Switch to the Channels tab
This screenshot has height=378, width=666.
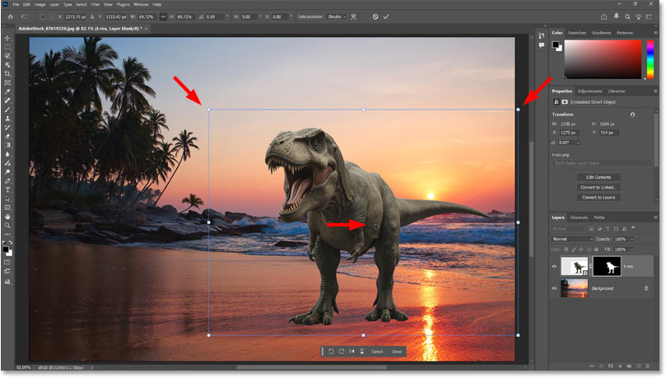(579, 217)
